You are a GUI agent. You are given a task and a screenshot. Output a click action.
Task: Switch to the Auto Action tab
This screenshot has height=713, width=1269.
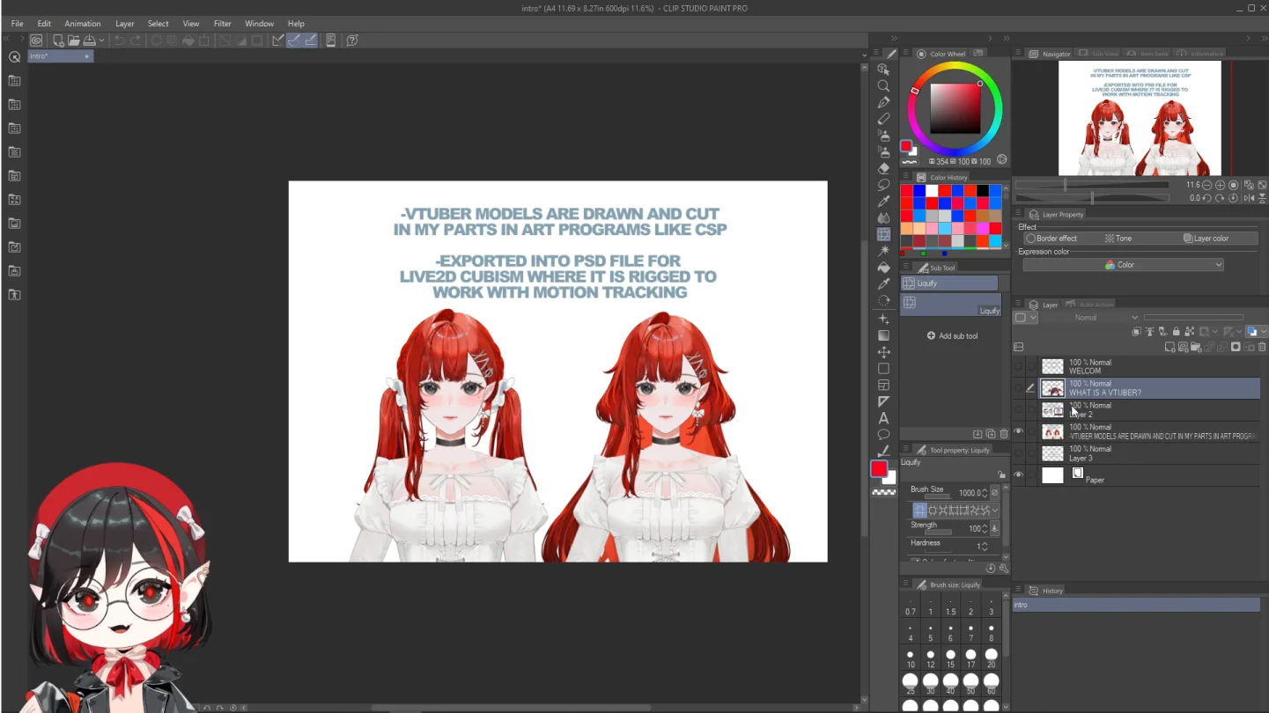1092,305
